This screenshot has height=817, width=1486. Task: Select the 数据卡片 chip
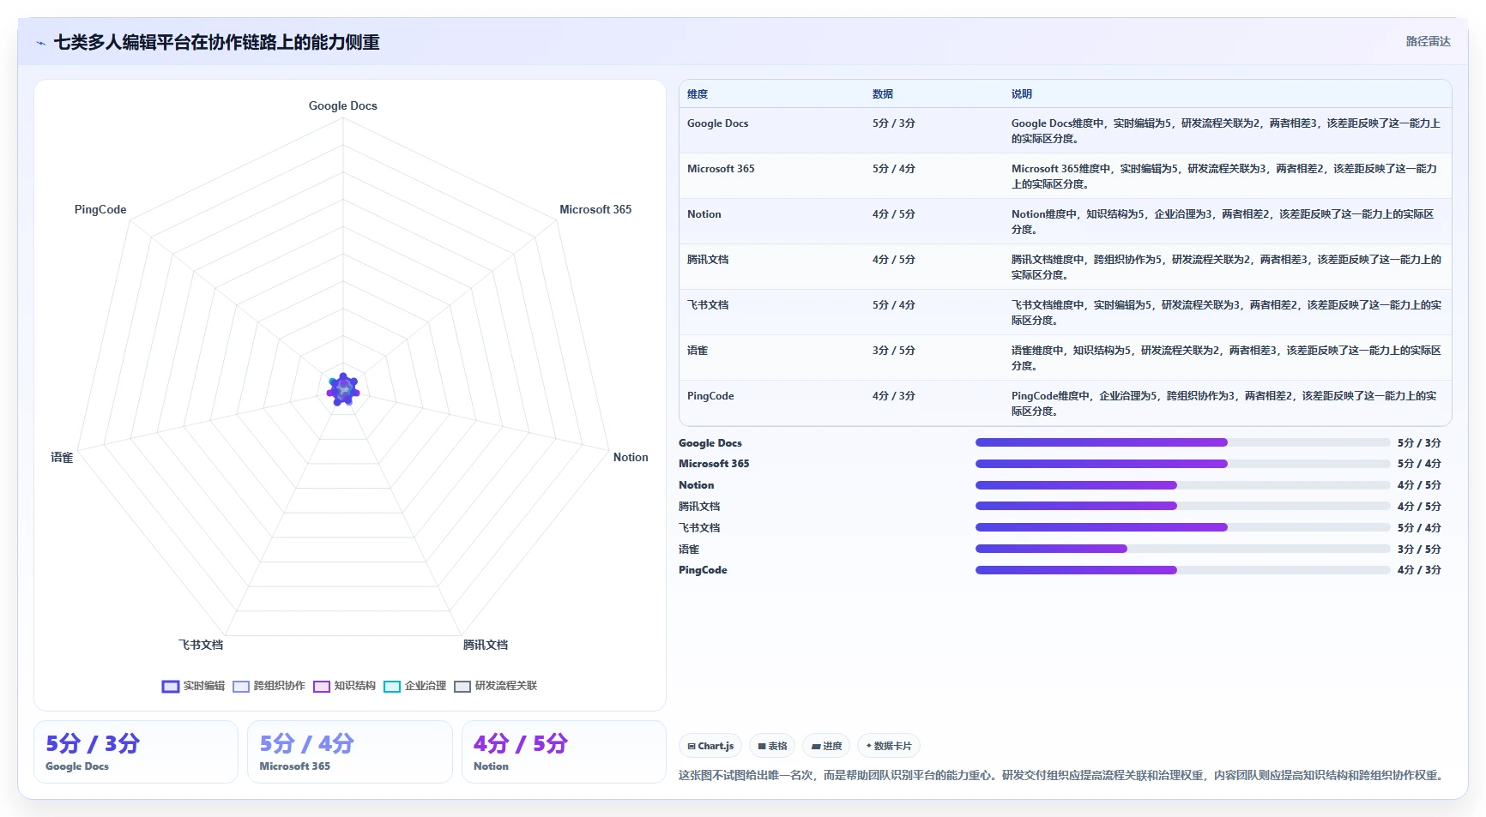[889, 746]
